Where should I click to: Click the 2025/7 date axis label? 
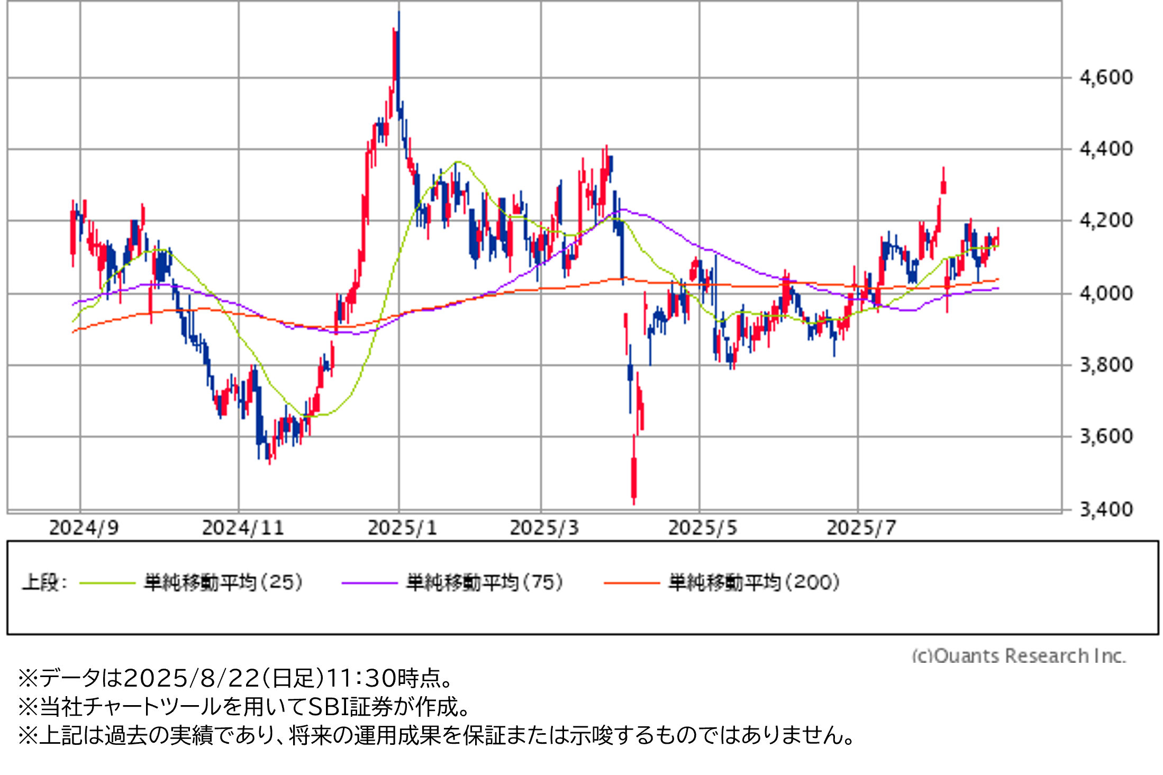[861, 528]
